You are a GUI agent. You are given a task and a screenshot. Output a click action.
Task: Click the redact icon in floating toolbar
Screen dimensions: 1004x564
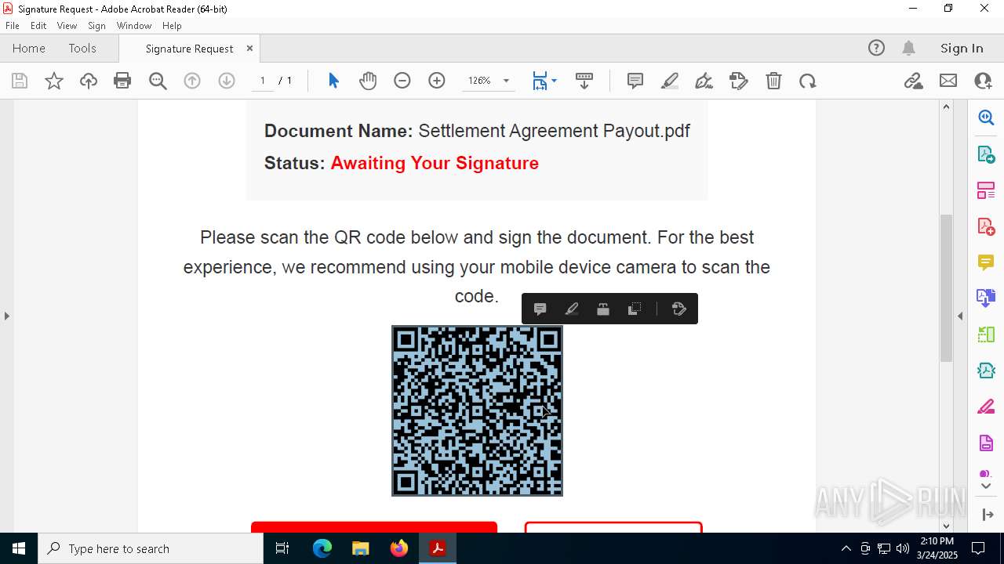pos(603,309)
